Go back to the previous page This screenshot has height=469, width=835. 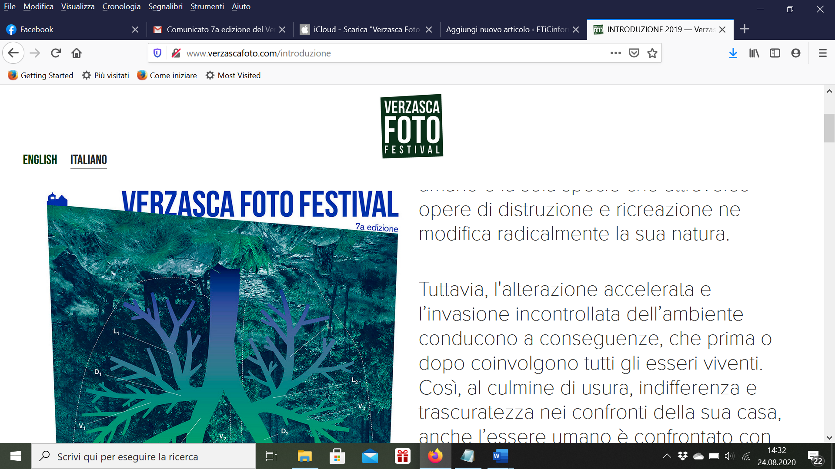pyautogui.click(x=13, y=53)
